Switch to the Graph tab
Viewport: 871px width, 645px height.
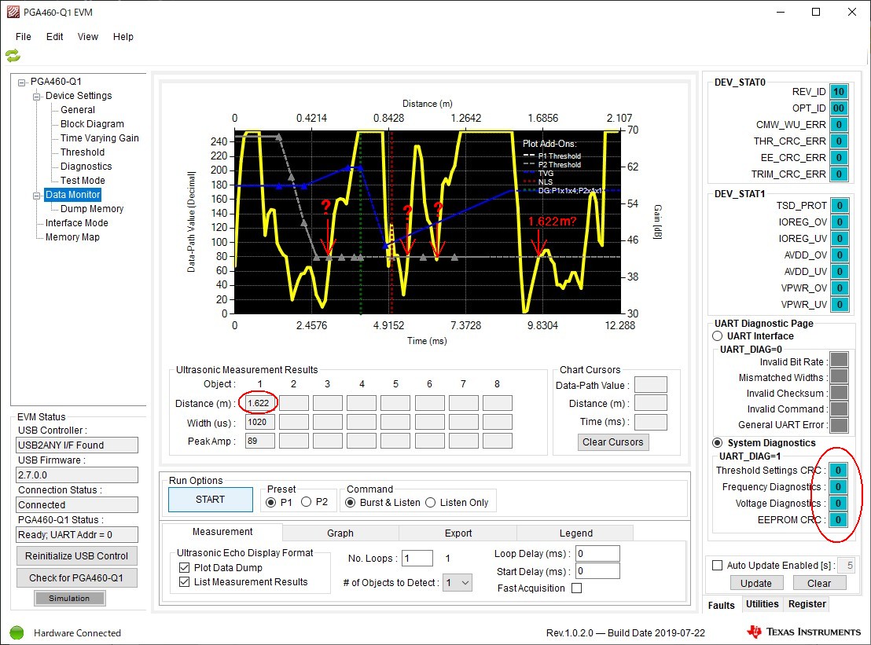click(x=340, y=533)
